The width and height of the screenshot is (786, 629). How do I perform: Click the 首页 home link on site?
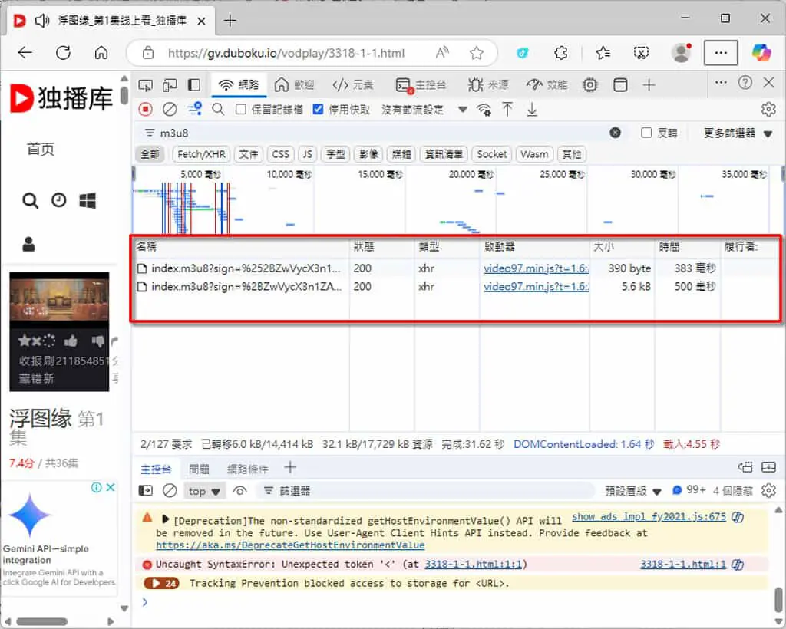point(41,149)
